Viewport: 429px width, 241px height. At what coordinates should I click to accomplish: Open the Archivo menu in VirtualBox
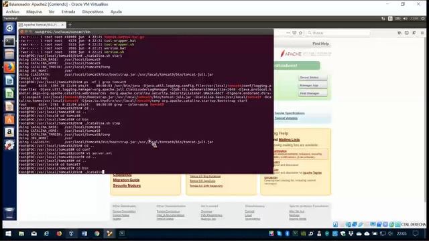click(12, 12)
